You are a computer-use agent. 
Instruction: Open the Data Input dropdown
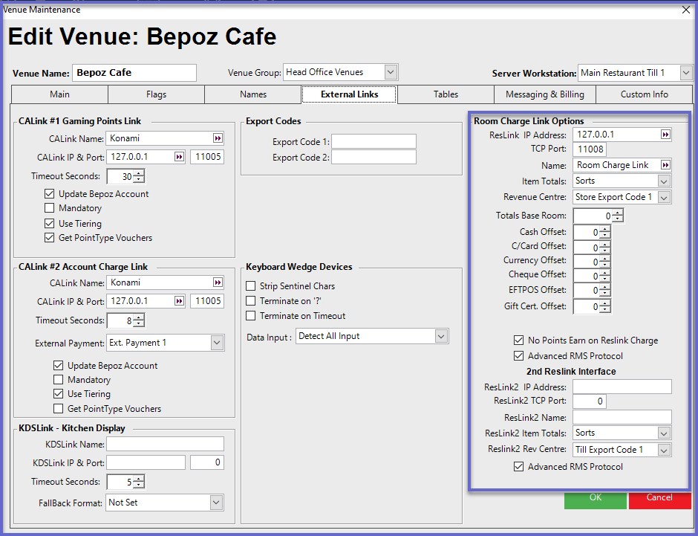441,337
